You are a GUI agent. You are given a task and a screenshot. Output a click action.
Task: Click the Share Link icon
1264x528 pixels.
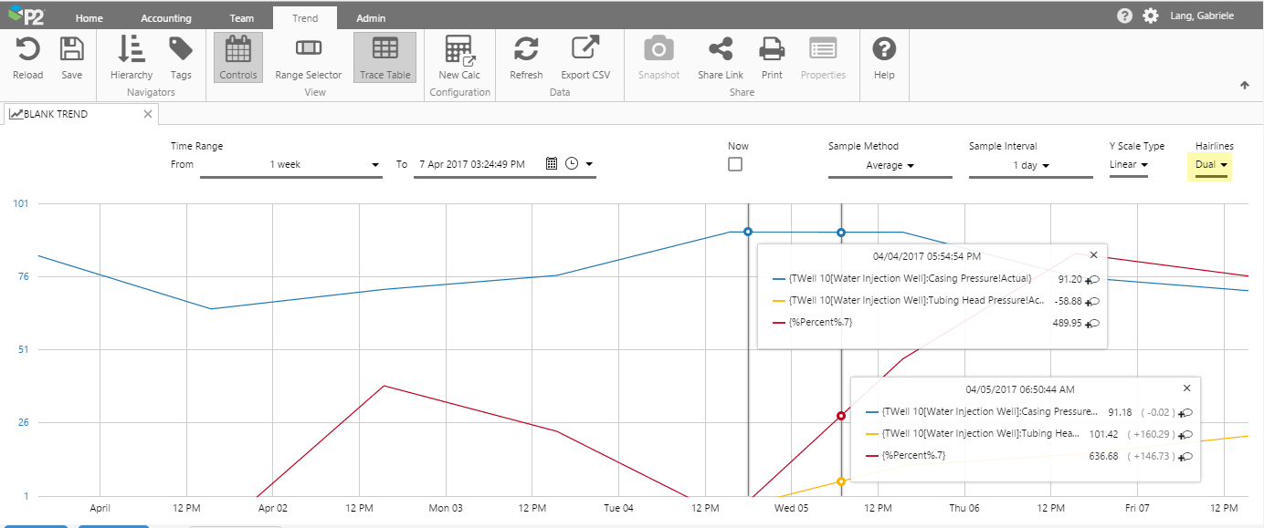coord(720,49)
